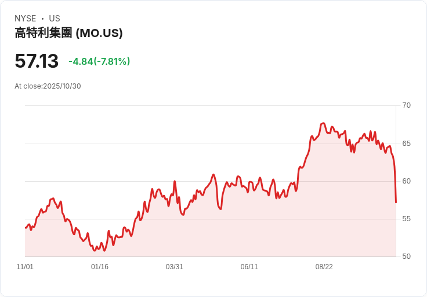Screen dimensions: 427x297
Task: Select the 08/22 date label on x-axis
Action: pyautogui.click(x=324, y=267)
